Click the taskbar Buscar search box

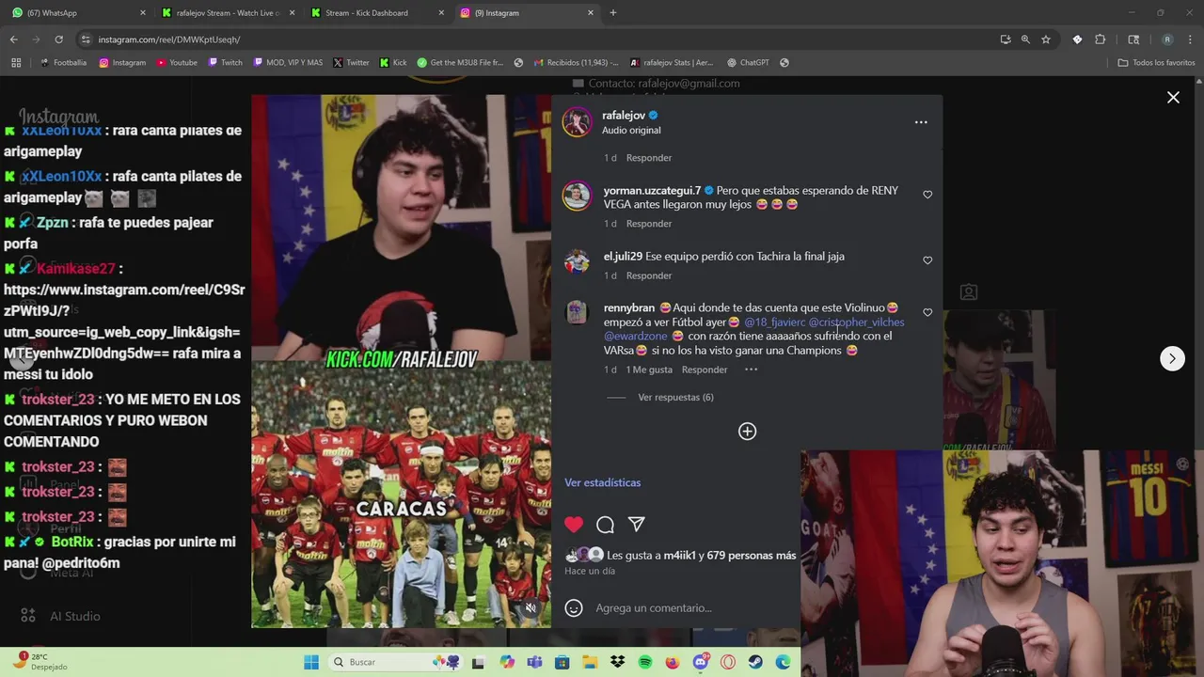click(395, 662)
